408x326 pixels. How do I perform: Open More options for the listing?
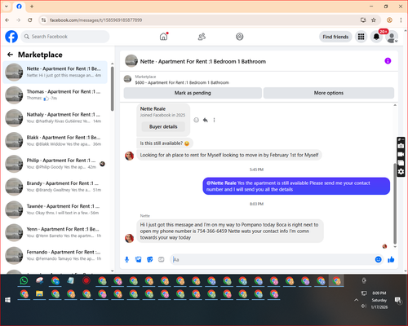[329, 93]
